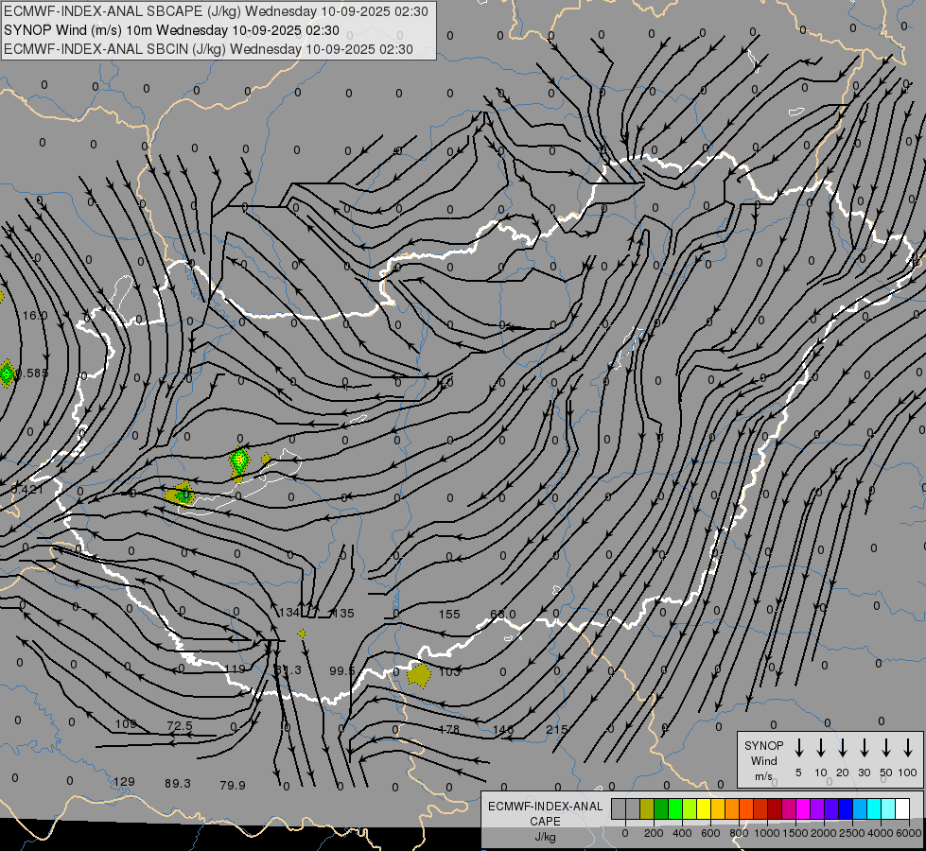Pick the lime yellow-green legend swatch
This screenshot has width=926, height=851.
690,809
